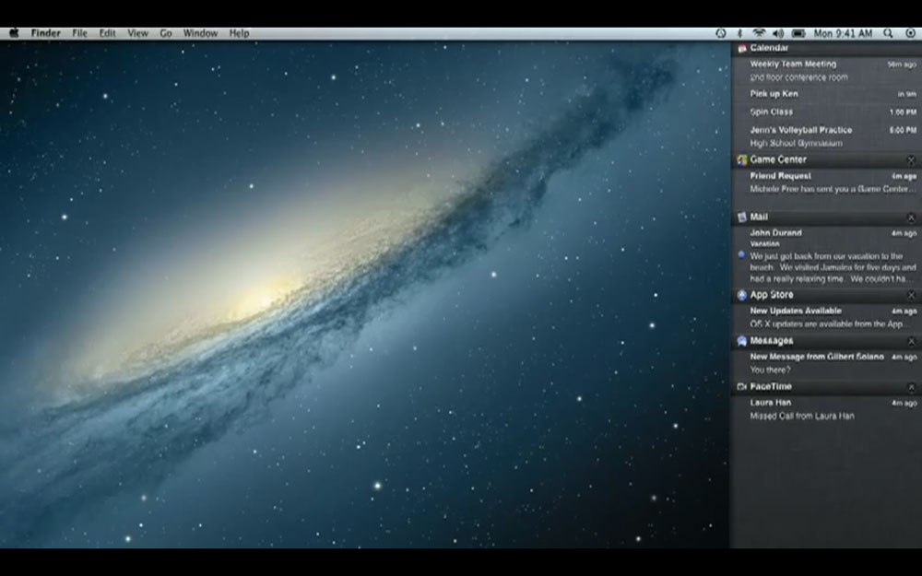
Task: Clear the FaceTime notifications
Action: click(x=911, y=387)
